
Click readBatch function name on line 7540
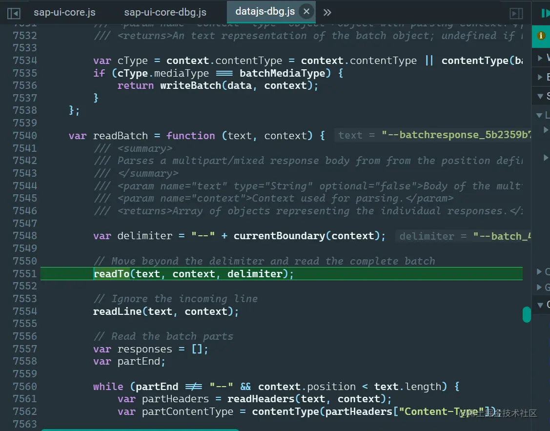pos(121,136)
